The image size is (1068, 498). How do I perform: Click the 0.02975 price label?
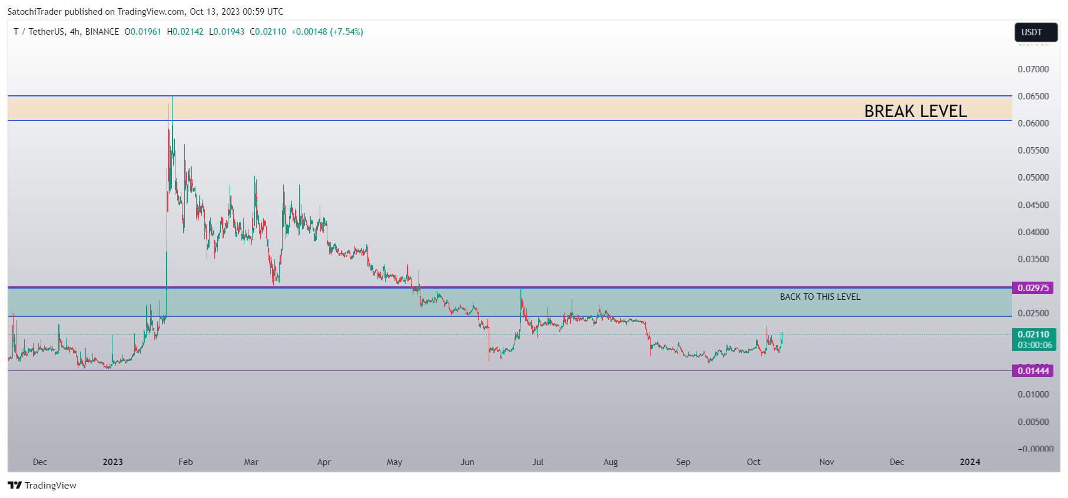1033,288
